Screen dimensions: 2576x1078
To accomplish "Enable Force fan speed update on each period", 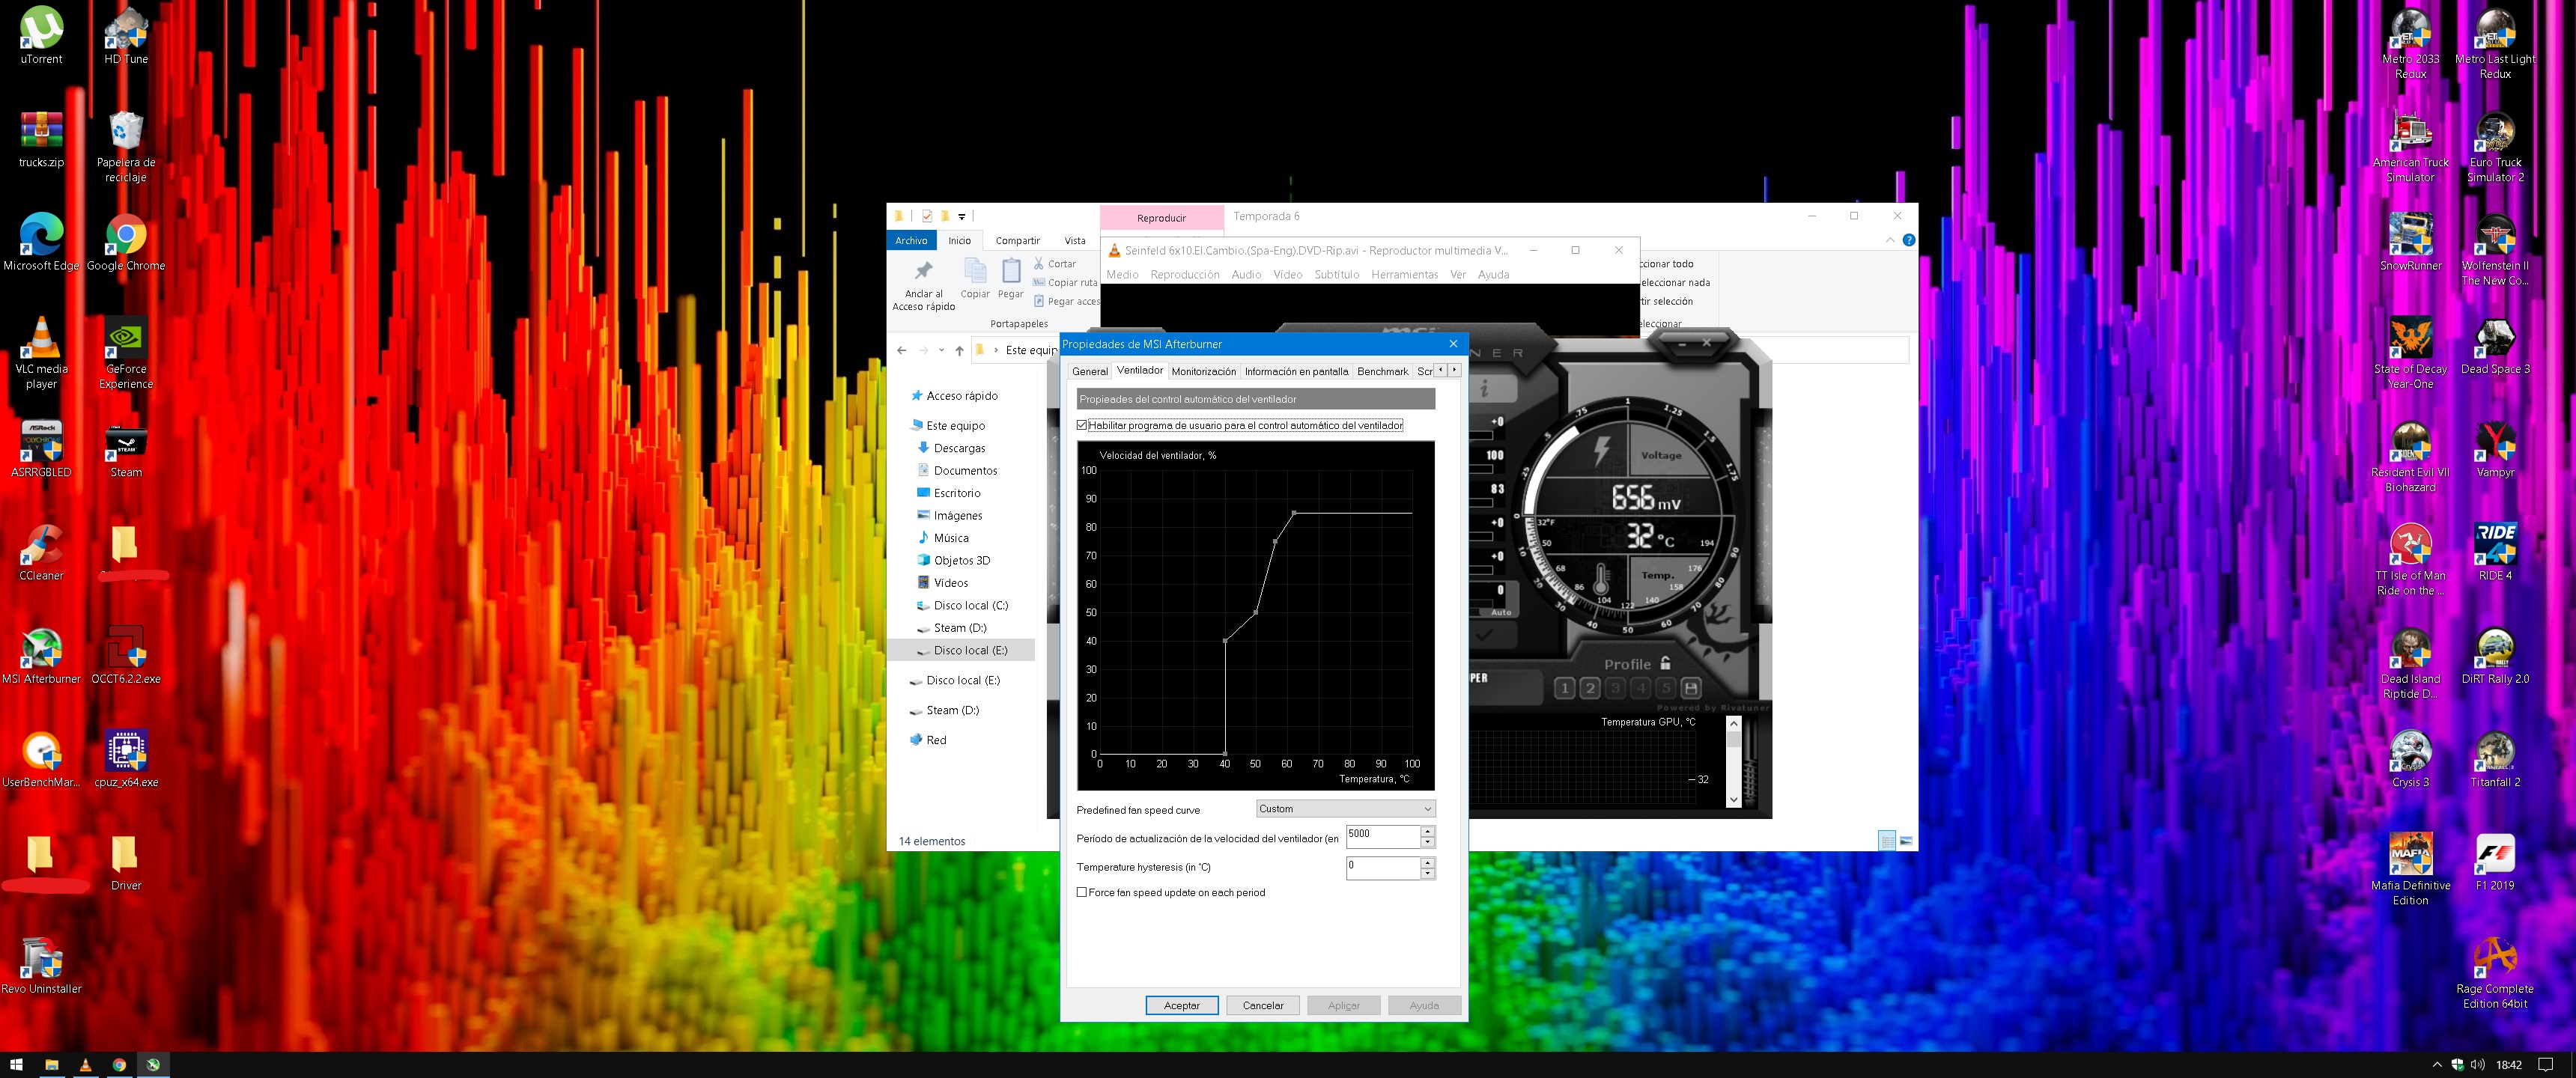I will [1082, 892].
